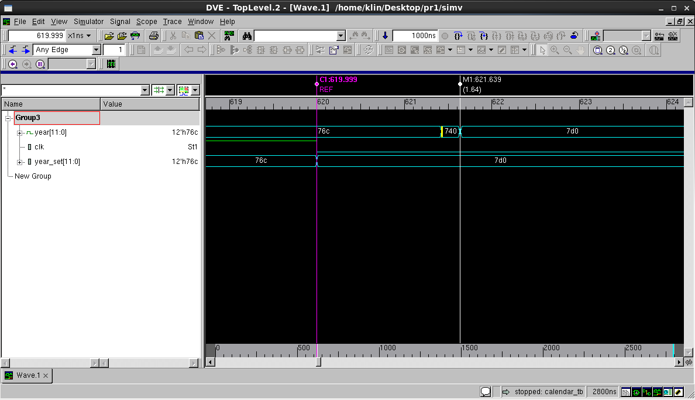Screen dimensions: 695x400
Task: Click the binoculars Find icon
Action: 247,36
